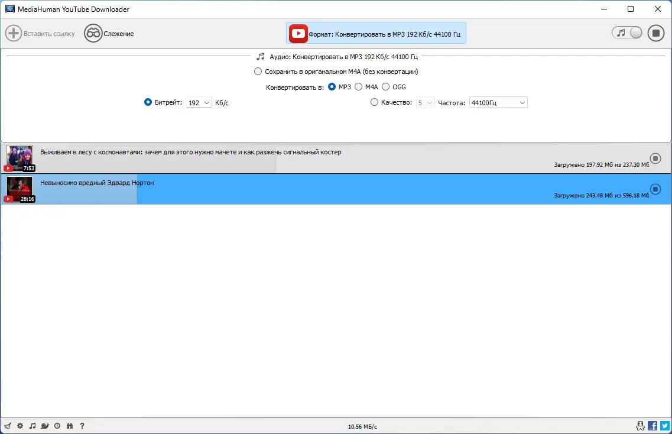Select the M4A convert radio button
The image size is (672, 434).
coord(359,87)
